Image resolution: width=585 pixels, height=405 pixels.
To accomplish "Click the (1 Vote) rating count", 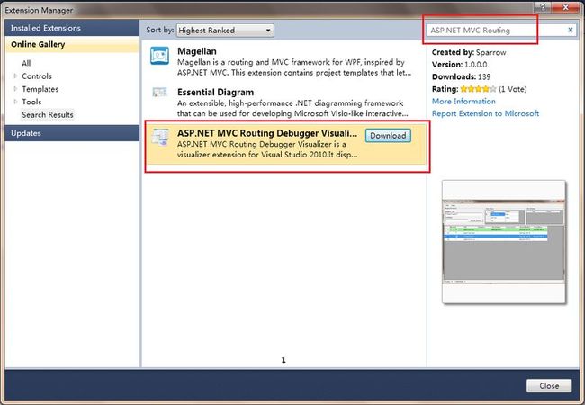I will click(x=513, y=89).
